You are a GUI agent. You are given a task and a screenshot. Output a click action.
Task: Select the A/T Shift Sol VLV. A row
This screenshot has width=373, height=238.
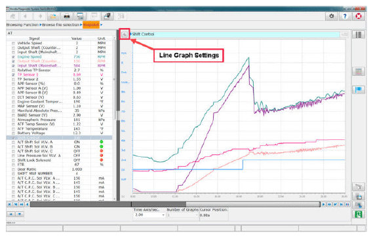pyautogui.click(x=59, y=143)
